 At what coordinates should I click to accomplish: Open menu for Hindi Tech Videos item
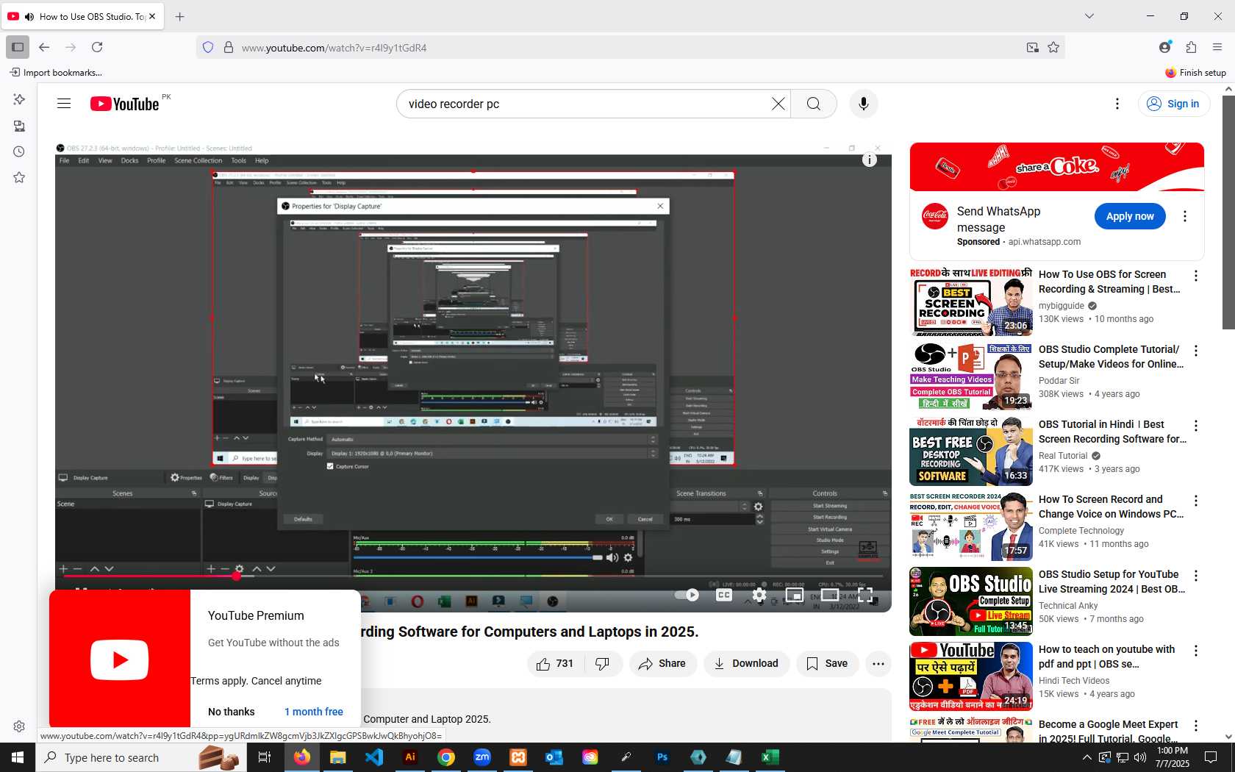(x=1196, y=651)
